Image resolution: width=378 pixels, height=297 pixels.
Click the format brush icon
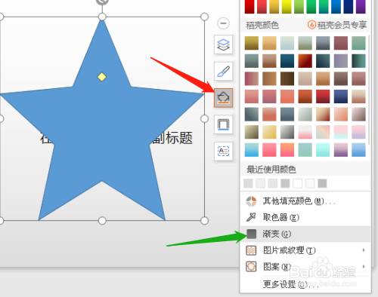pyautogui.click(x=223, y=72)
